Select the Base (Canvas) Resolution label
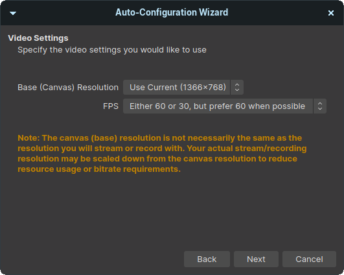This screenshot has width=344, height=275. [68, 88]
